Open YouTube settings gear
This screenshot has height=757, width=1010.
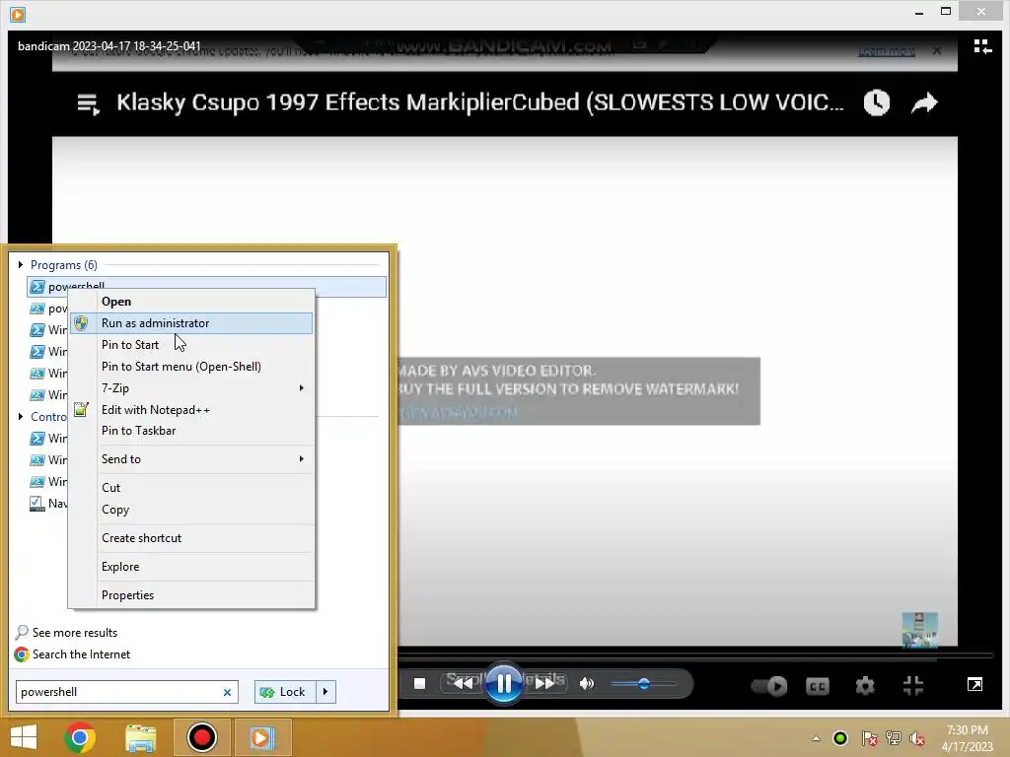coord(864,686)
